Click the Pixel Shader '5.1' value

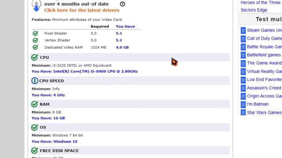point(119,33)
